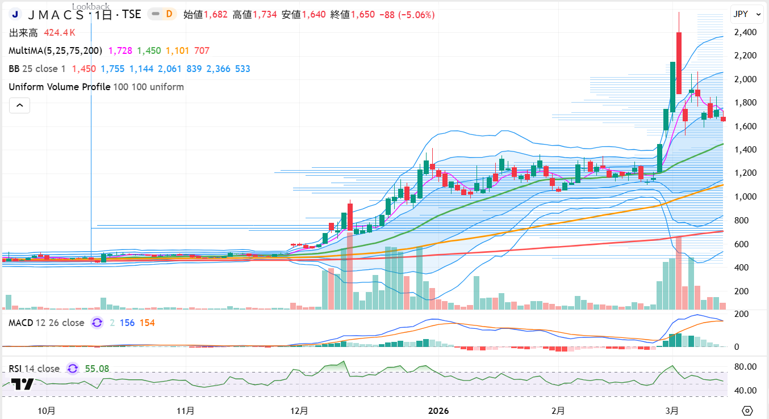
Task: Collapse the indicator legend with chevron button
Action: [19, 105]
